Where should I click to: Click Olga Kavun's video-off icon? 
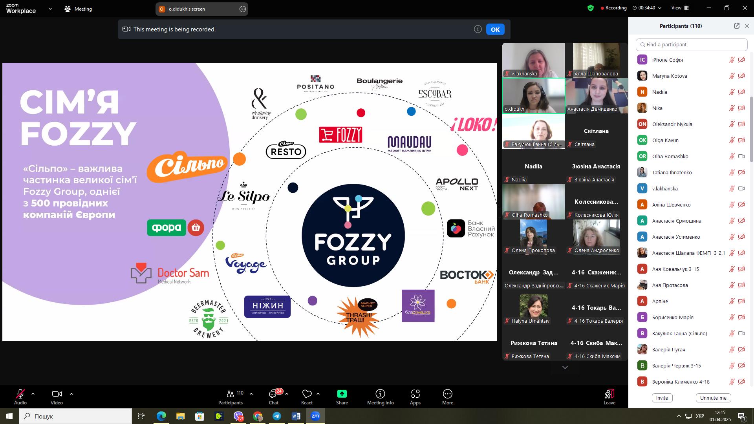pos(741,140)
